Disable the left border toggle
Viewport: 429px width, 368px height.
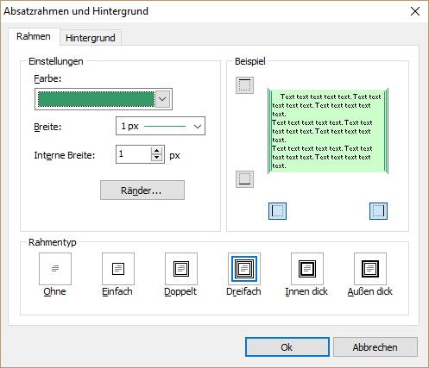point(277,211)
